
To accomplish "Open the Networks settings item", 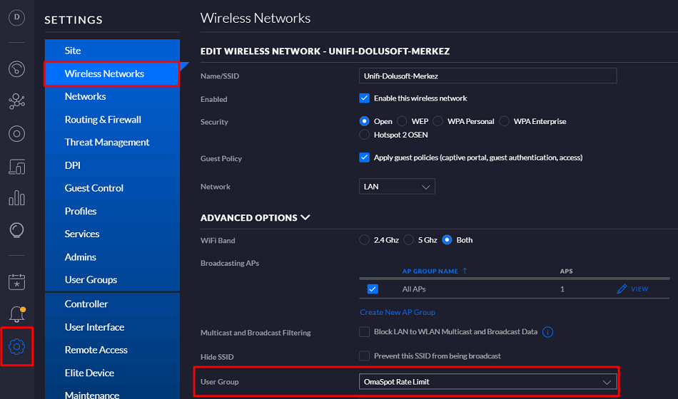I will click(112, 96).
